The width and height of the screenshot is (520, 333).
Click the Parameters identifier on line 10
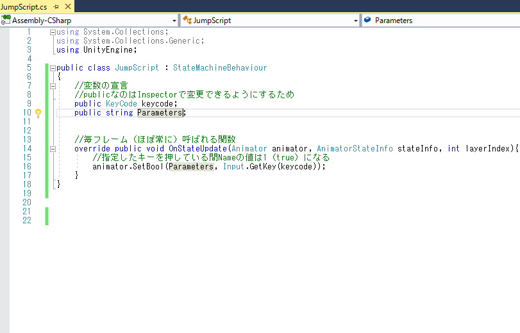(160, 112)
